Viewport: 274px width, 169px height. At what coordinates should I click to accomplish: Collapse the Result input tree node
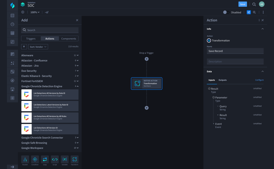(209, 89)
